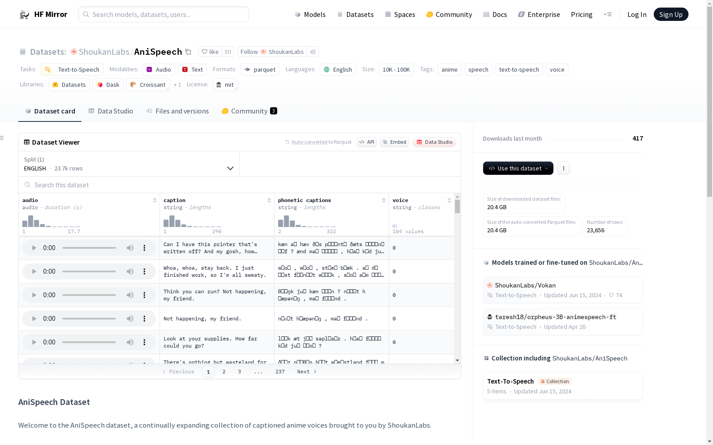Mute volume in 'Can I have this printer' row
This screenshot has height=445, width=713.
[x=130, y=248]
